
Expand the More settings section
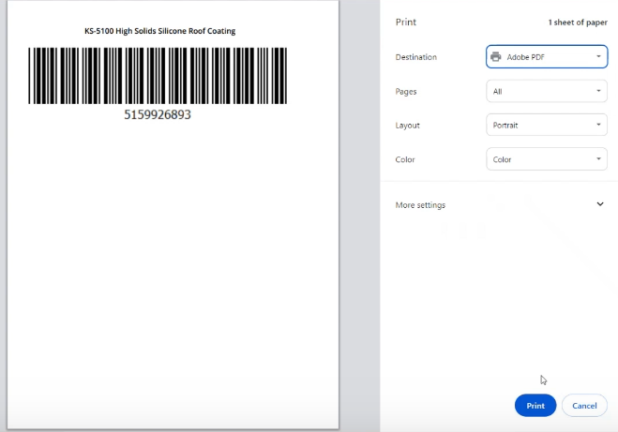(499, 205)
